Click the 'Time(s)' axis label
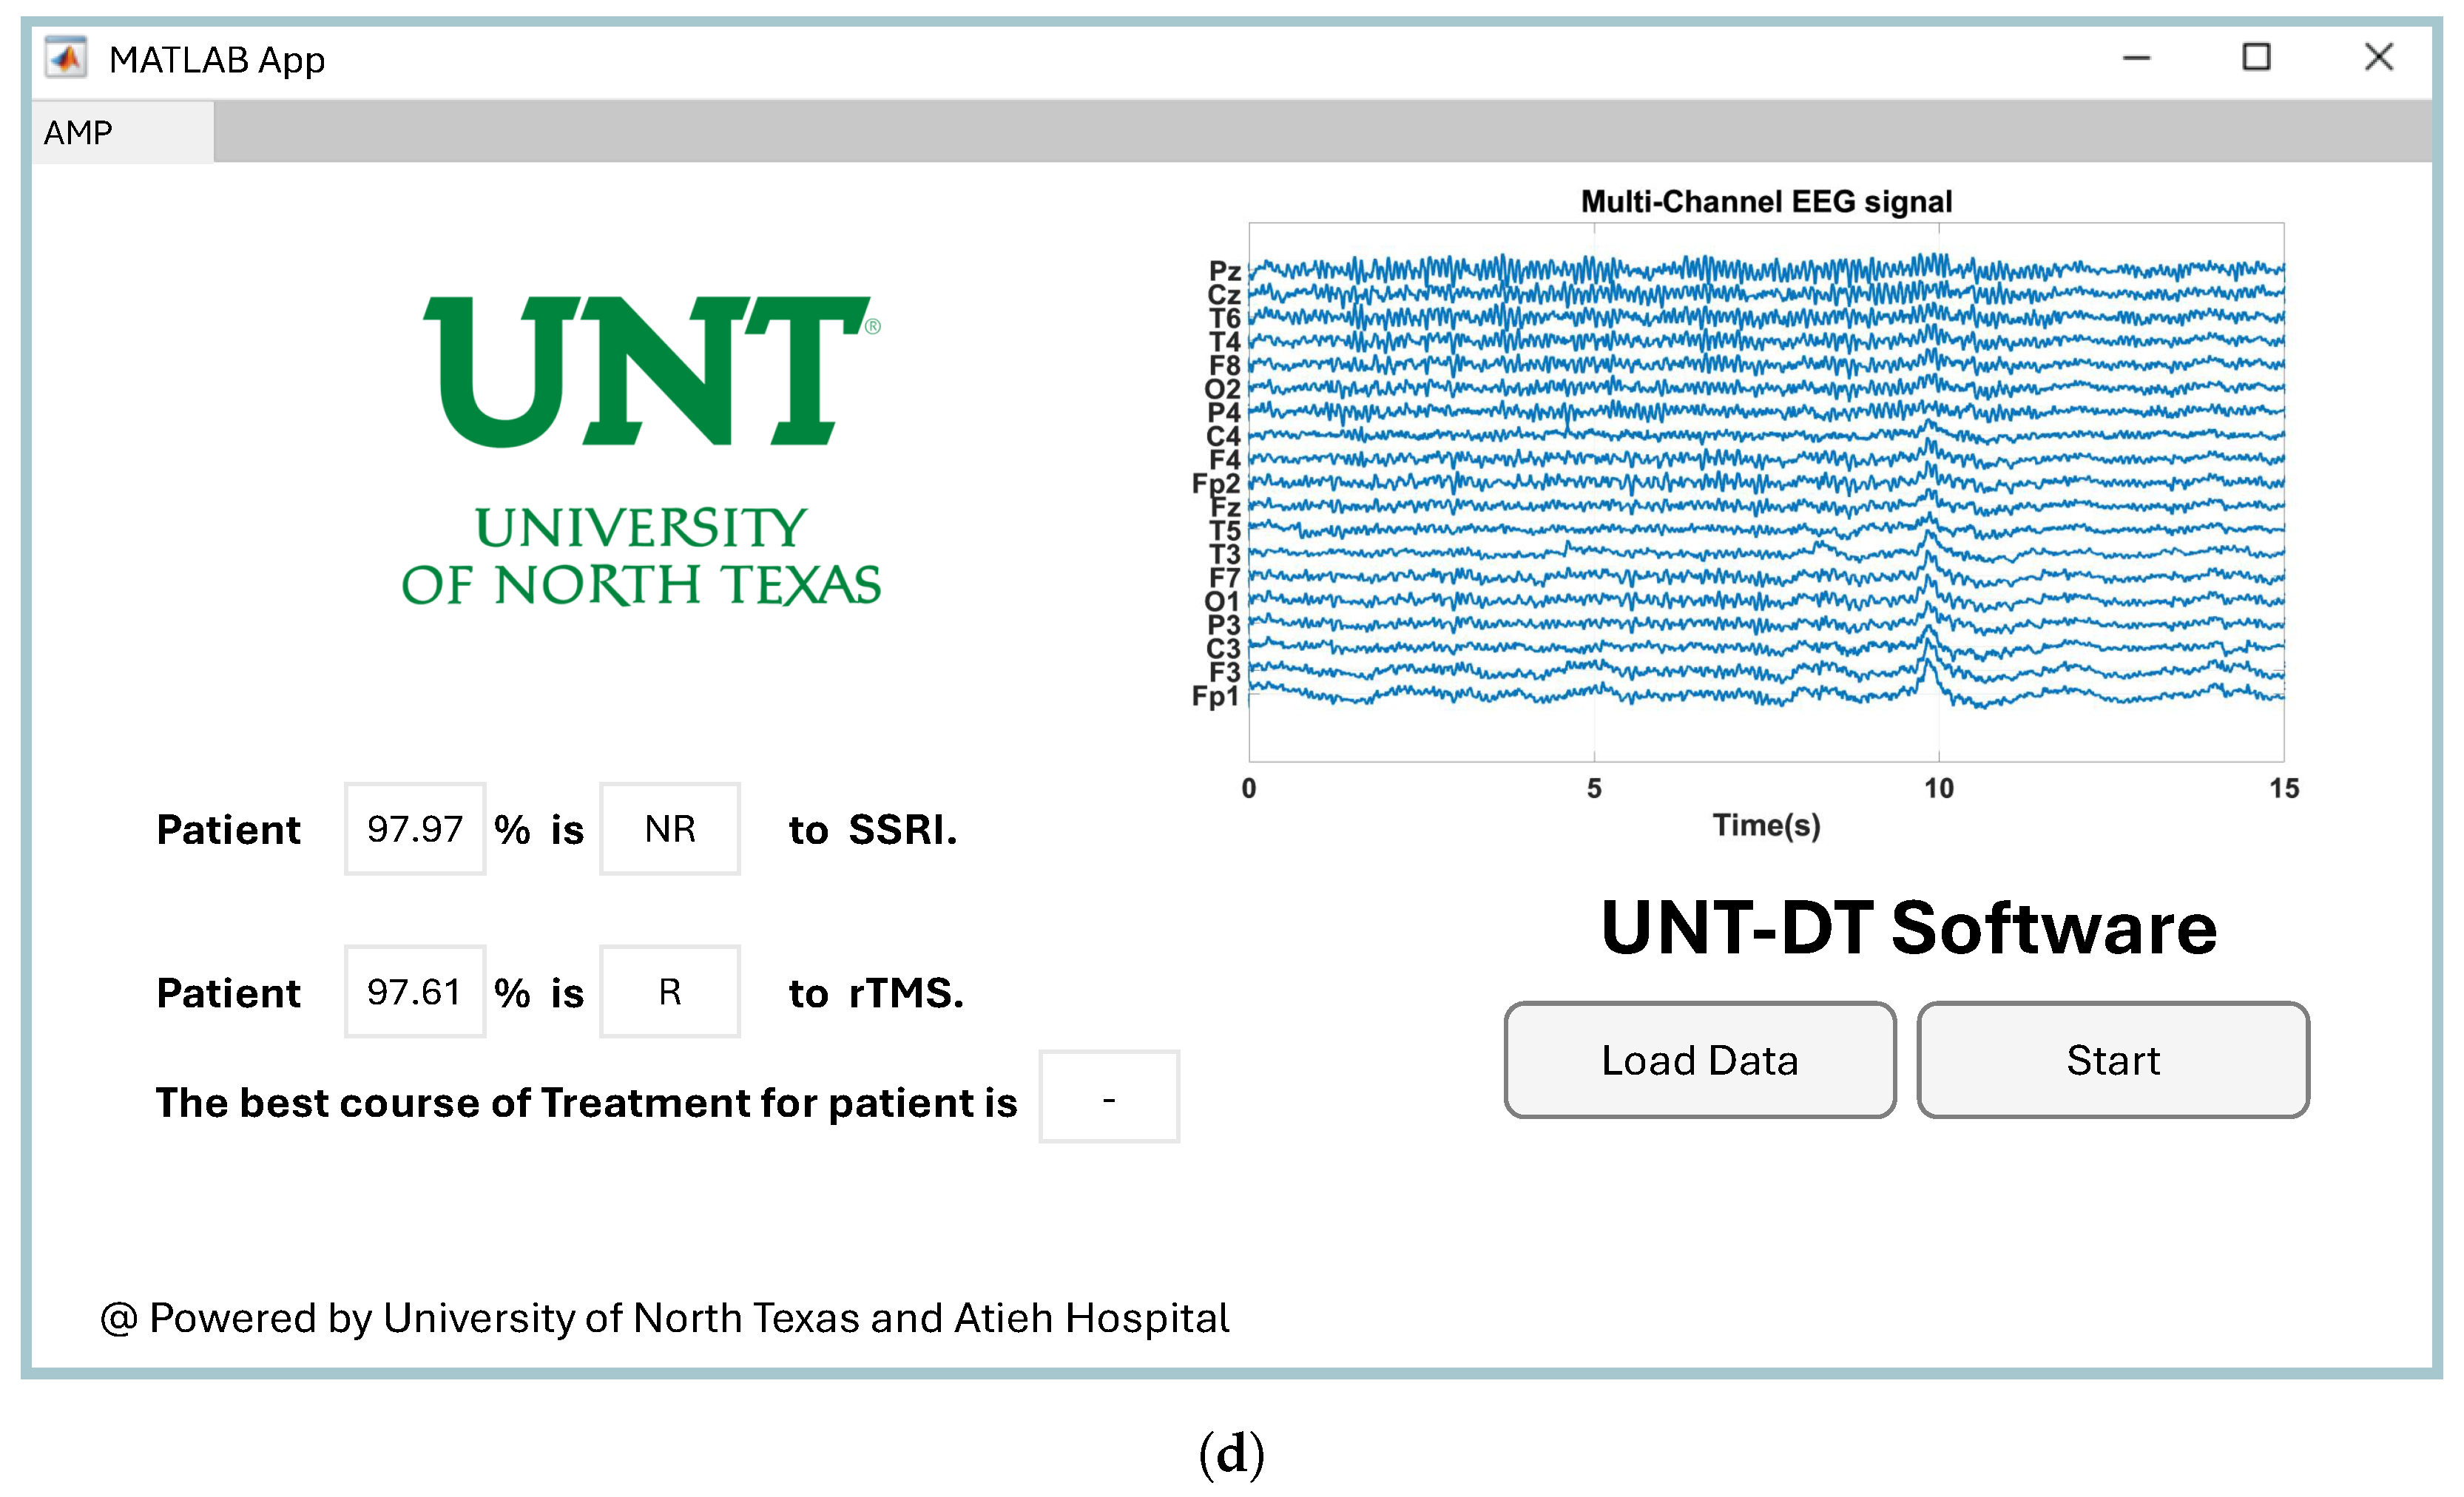 [x=1766, y=826]
